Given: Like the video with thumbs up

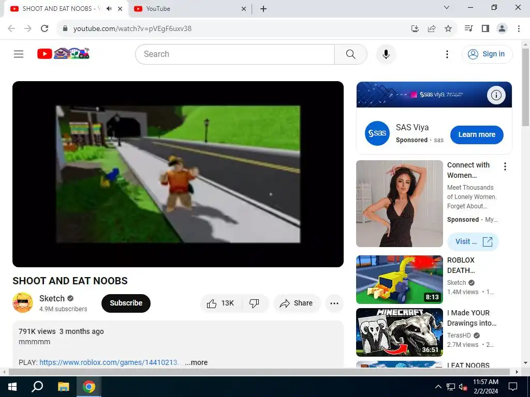Looking at the screenshot, I should click(222, 303).
